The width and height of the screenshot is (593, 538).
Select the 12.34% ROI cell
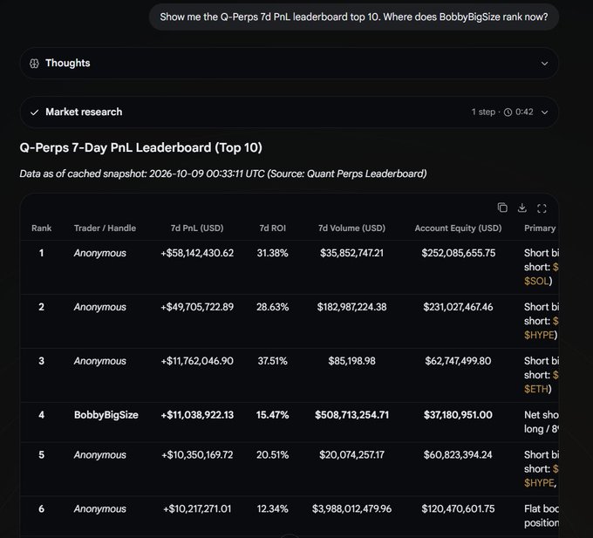(272, 508)
